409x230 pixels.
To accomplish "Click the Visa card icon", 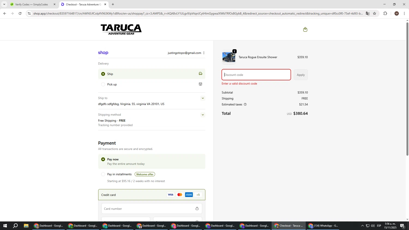I will (170, 195).
